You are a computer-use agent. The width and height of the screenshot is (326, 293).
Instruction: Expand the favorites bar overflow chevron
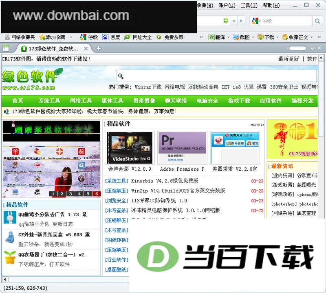(201, 37)
